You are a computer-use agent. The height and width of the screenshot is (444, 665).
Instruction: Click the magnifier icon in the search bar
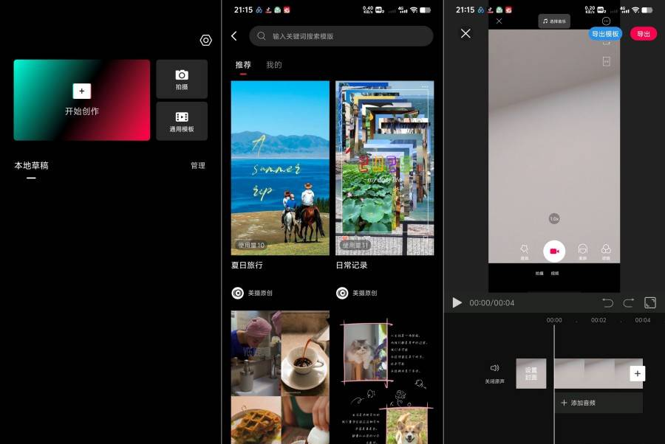pyautogui.click(x=262, y=36)
